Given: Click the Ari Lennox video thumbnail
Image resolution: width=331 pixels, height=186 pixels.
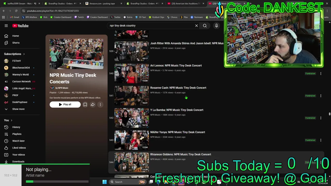Looking at the screenshot, I should tap(132, 73).
